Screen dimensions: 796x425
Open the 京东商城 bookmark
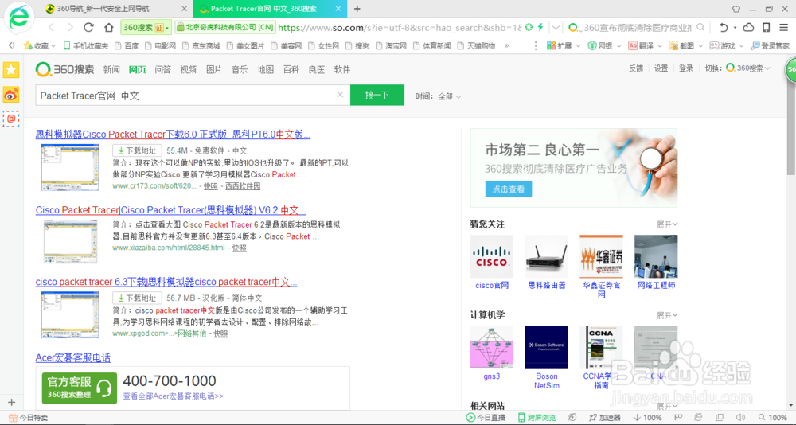pyautogui.click(x=201, y=45)
